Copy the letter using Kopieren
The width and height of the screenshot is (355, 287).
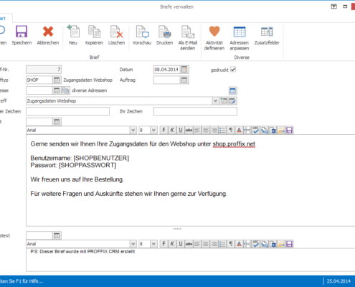[x=94, y=35]
